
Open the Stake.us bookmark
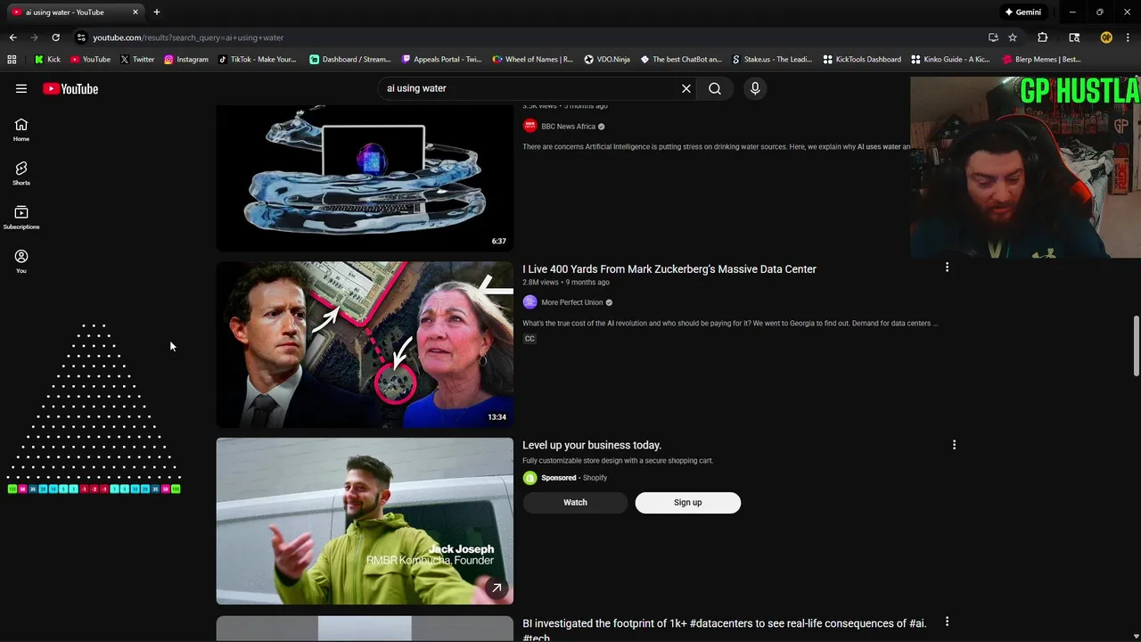click(772, 60)
